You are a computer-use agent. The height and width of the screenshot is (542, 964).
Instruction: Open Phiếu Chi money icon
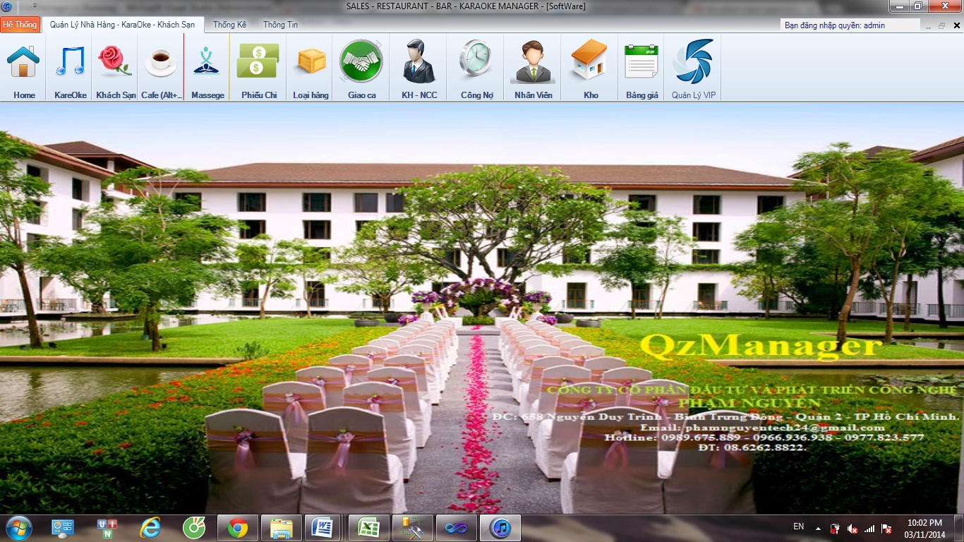pos(258,68)
